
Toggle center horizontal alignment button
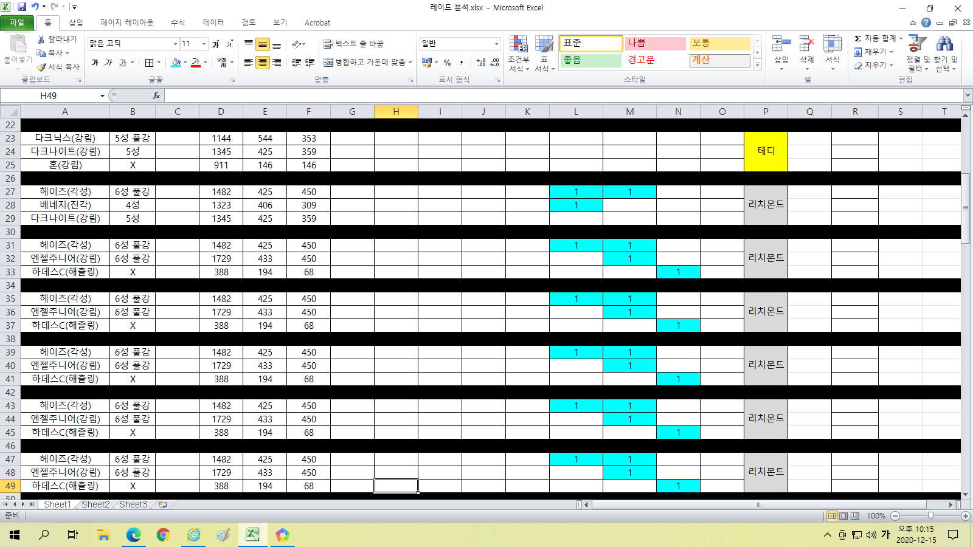(x=263, y=63)
